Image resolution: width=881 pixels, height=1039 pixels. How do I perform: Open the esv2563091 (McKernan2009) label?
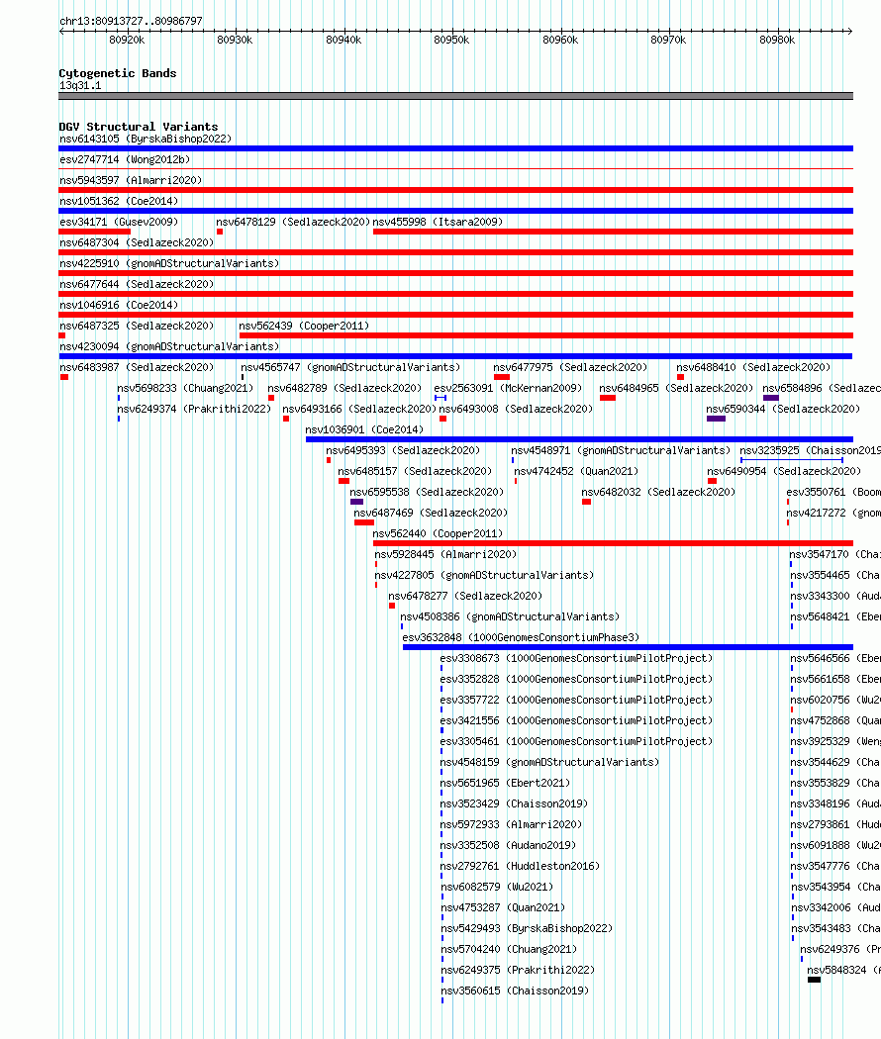(508, 388)
